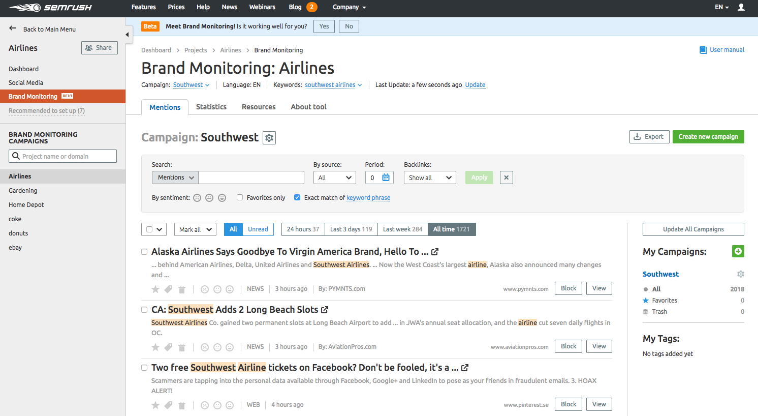758x416 pixels.
Task: Tag the Alaska Airlines mention
Action: click(168, 289)
